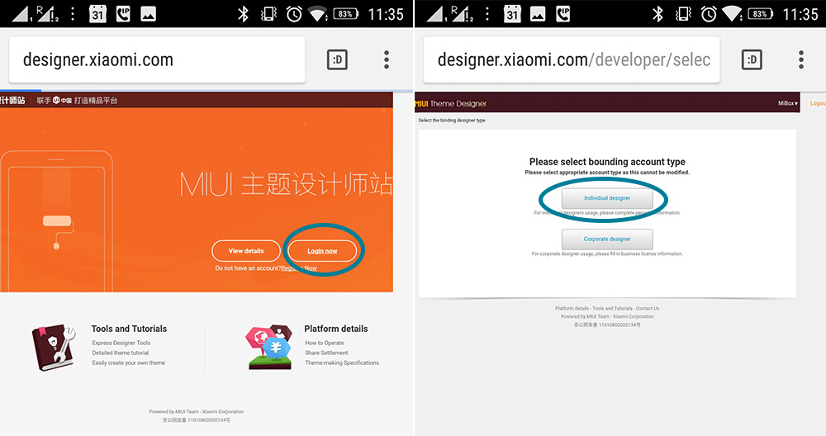Screen dimensions: 826x436
Task: Choose the Individual designer account type
Action: point(607,198)
